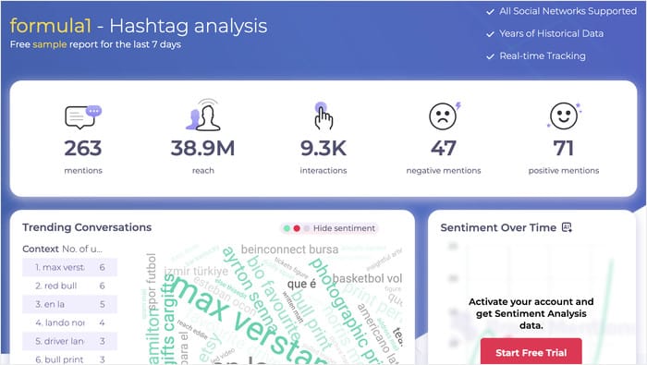Click the 9.3K interactions value
The height and width of the screenshot is (365, 647).
pyautogui.click(x=323, y=148)
